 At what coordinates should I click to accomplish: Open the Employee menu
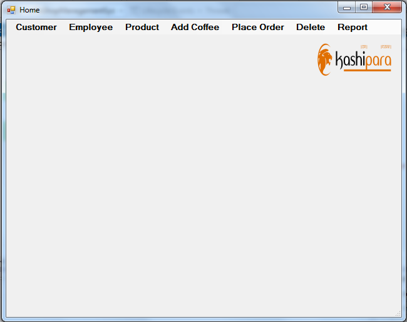click(91, 28)
